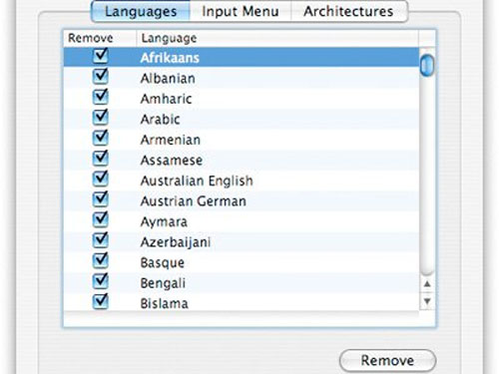The image size is (499, 374).
Task: Uncheck the Basque remove checkbox
Action: click(x=100, y=260)
